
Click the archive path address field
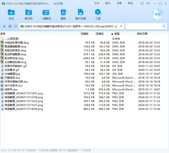69,26
